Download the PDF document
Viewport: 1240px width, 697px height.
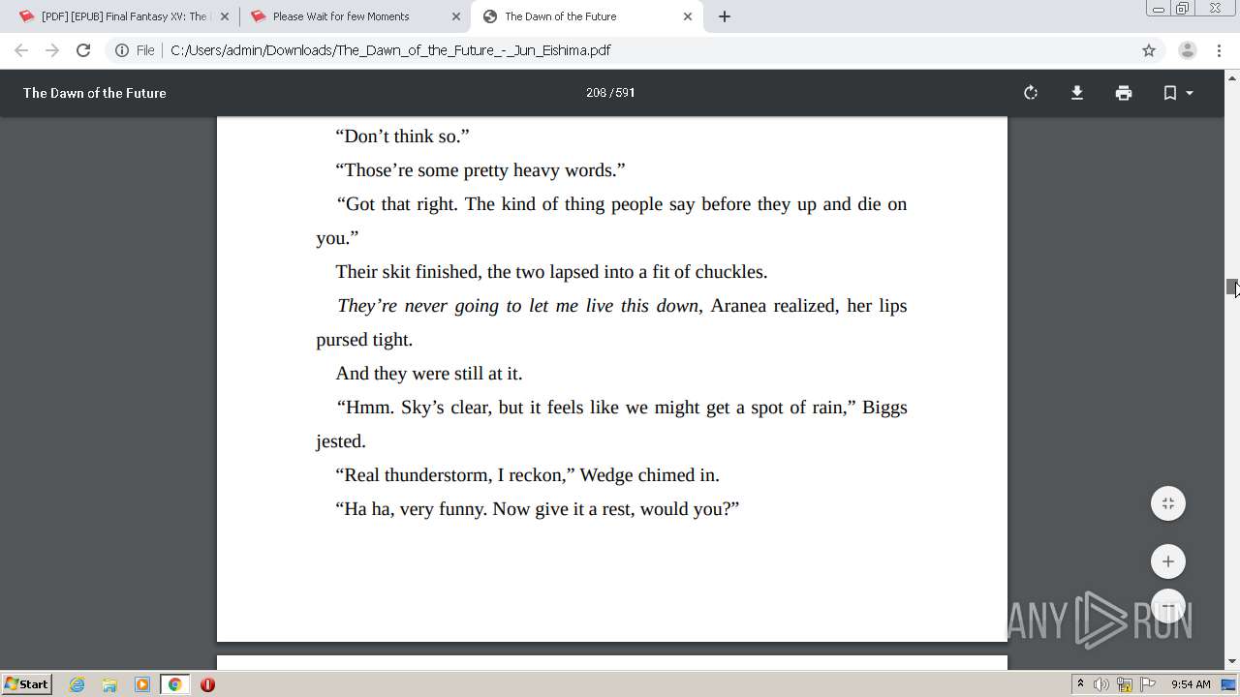pyautogui.click(x=1077, y=93)
